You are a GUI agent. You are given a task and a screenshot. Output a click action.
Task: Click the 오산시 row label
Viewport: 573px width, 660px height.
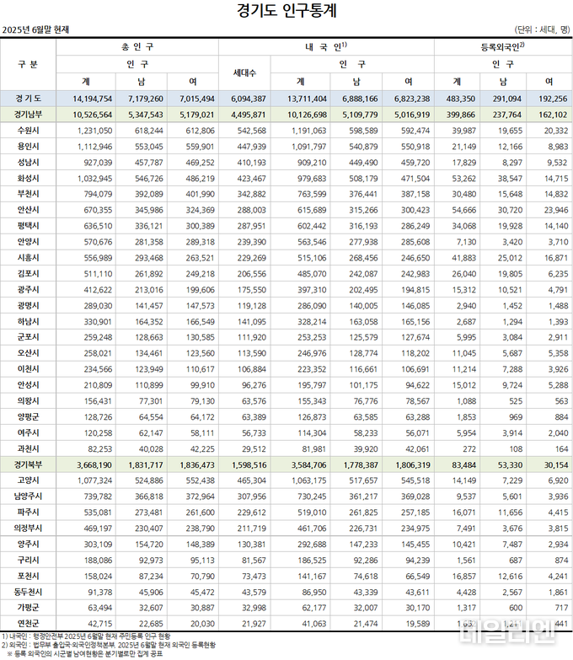click(x=28, y=353)
